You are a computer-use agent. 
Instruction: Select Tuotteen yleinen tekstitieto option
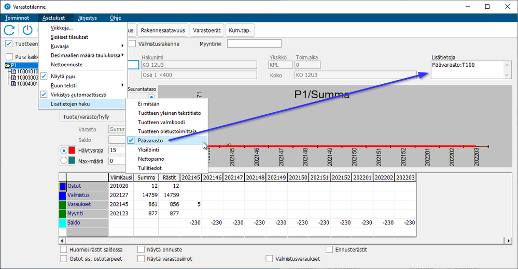167,113
